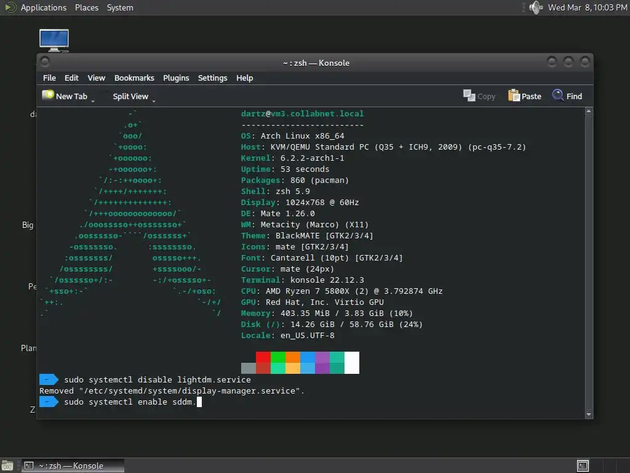Open the Places menu in top panel
The height and width of the screenshot is (473, 630).
pyautogui.click(x=87, y=7)
